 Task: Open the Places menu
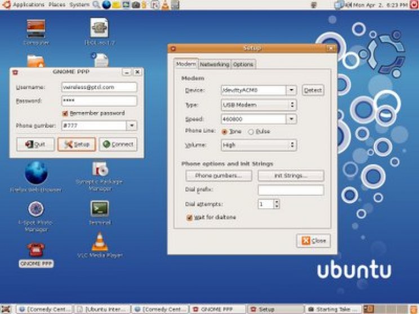point(57,5)
